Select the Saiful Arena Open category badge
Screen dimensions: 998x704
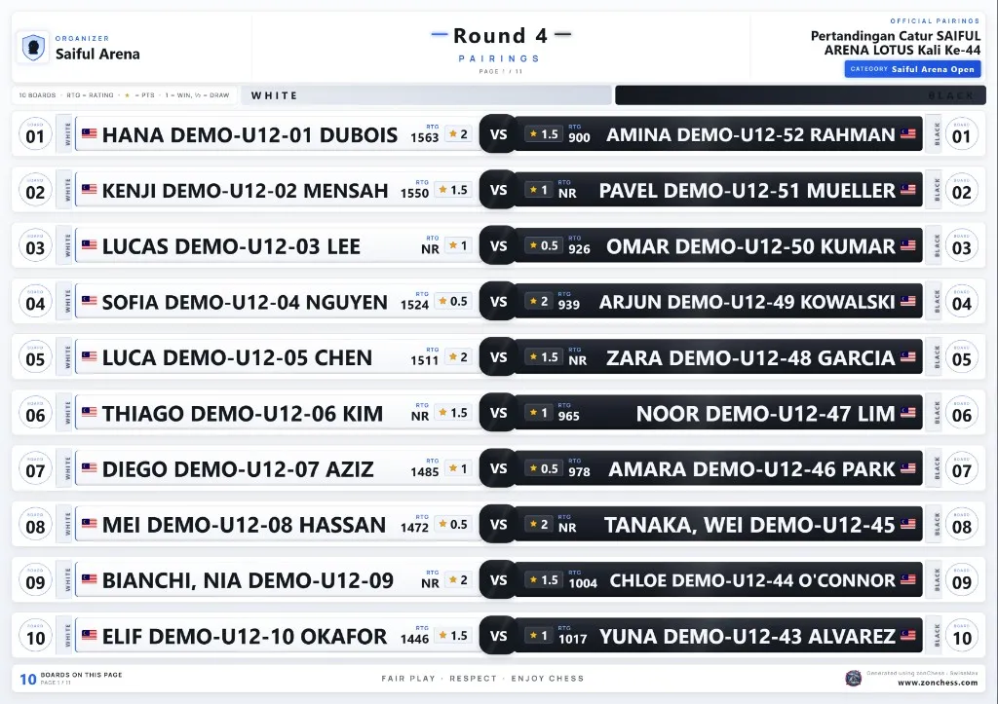click(x=912, y=69)
